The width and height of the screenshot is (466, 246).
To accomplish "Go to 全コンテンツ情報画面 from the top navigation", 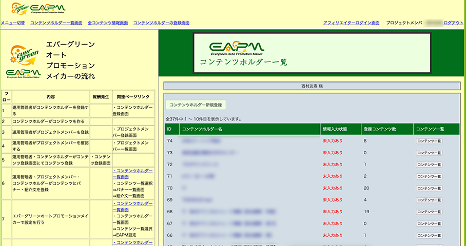I will (x=108, y=23).
